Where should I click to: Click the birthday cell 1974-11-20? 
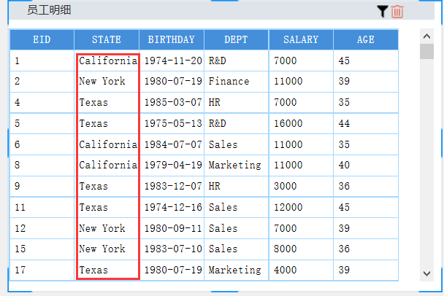(172, 61)
